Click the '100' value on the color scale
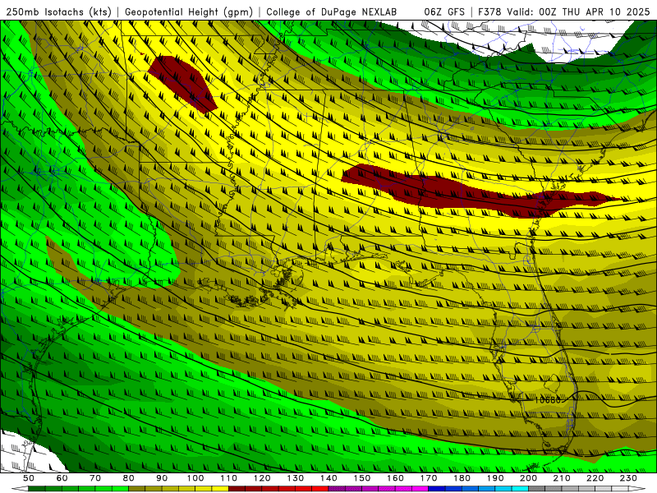 [195, 478]
